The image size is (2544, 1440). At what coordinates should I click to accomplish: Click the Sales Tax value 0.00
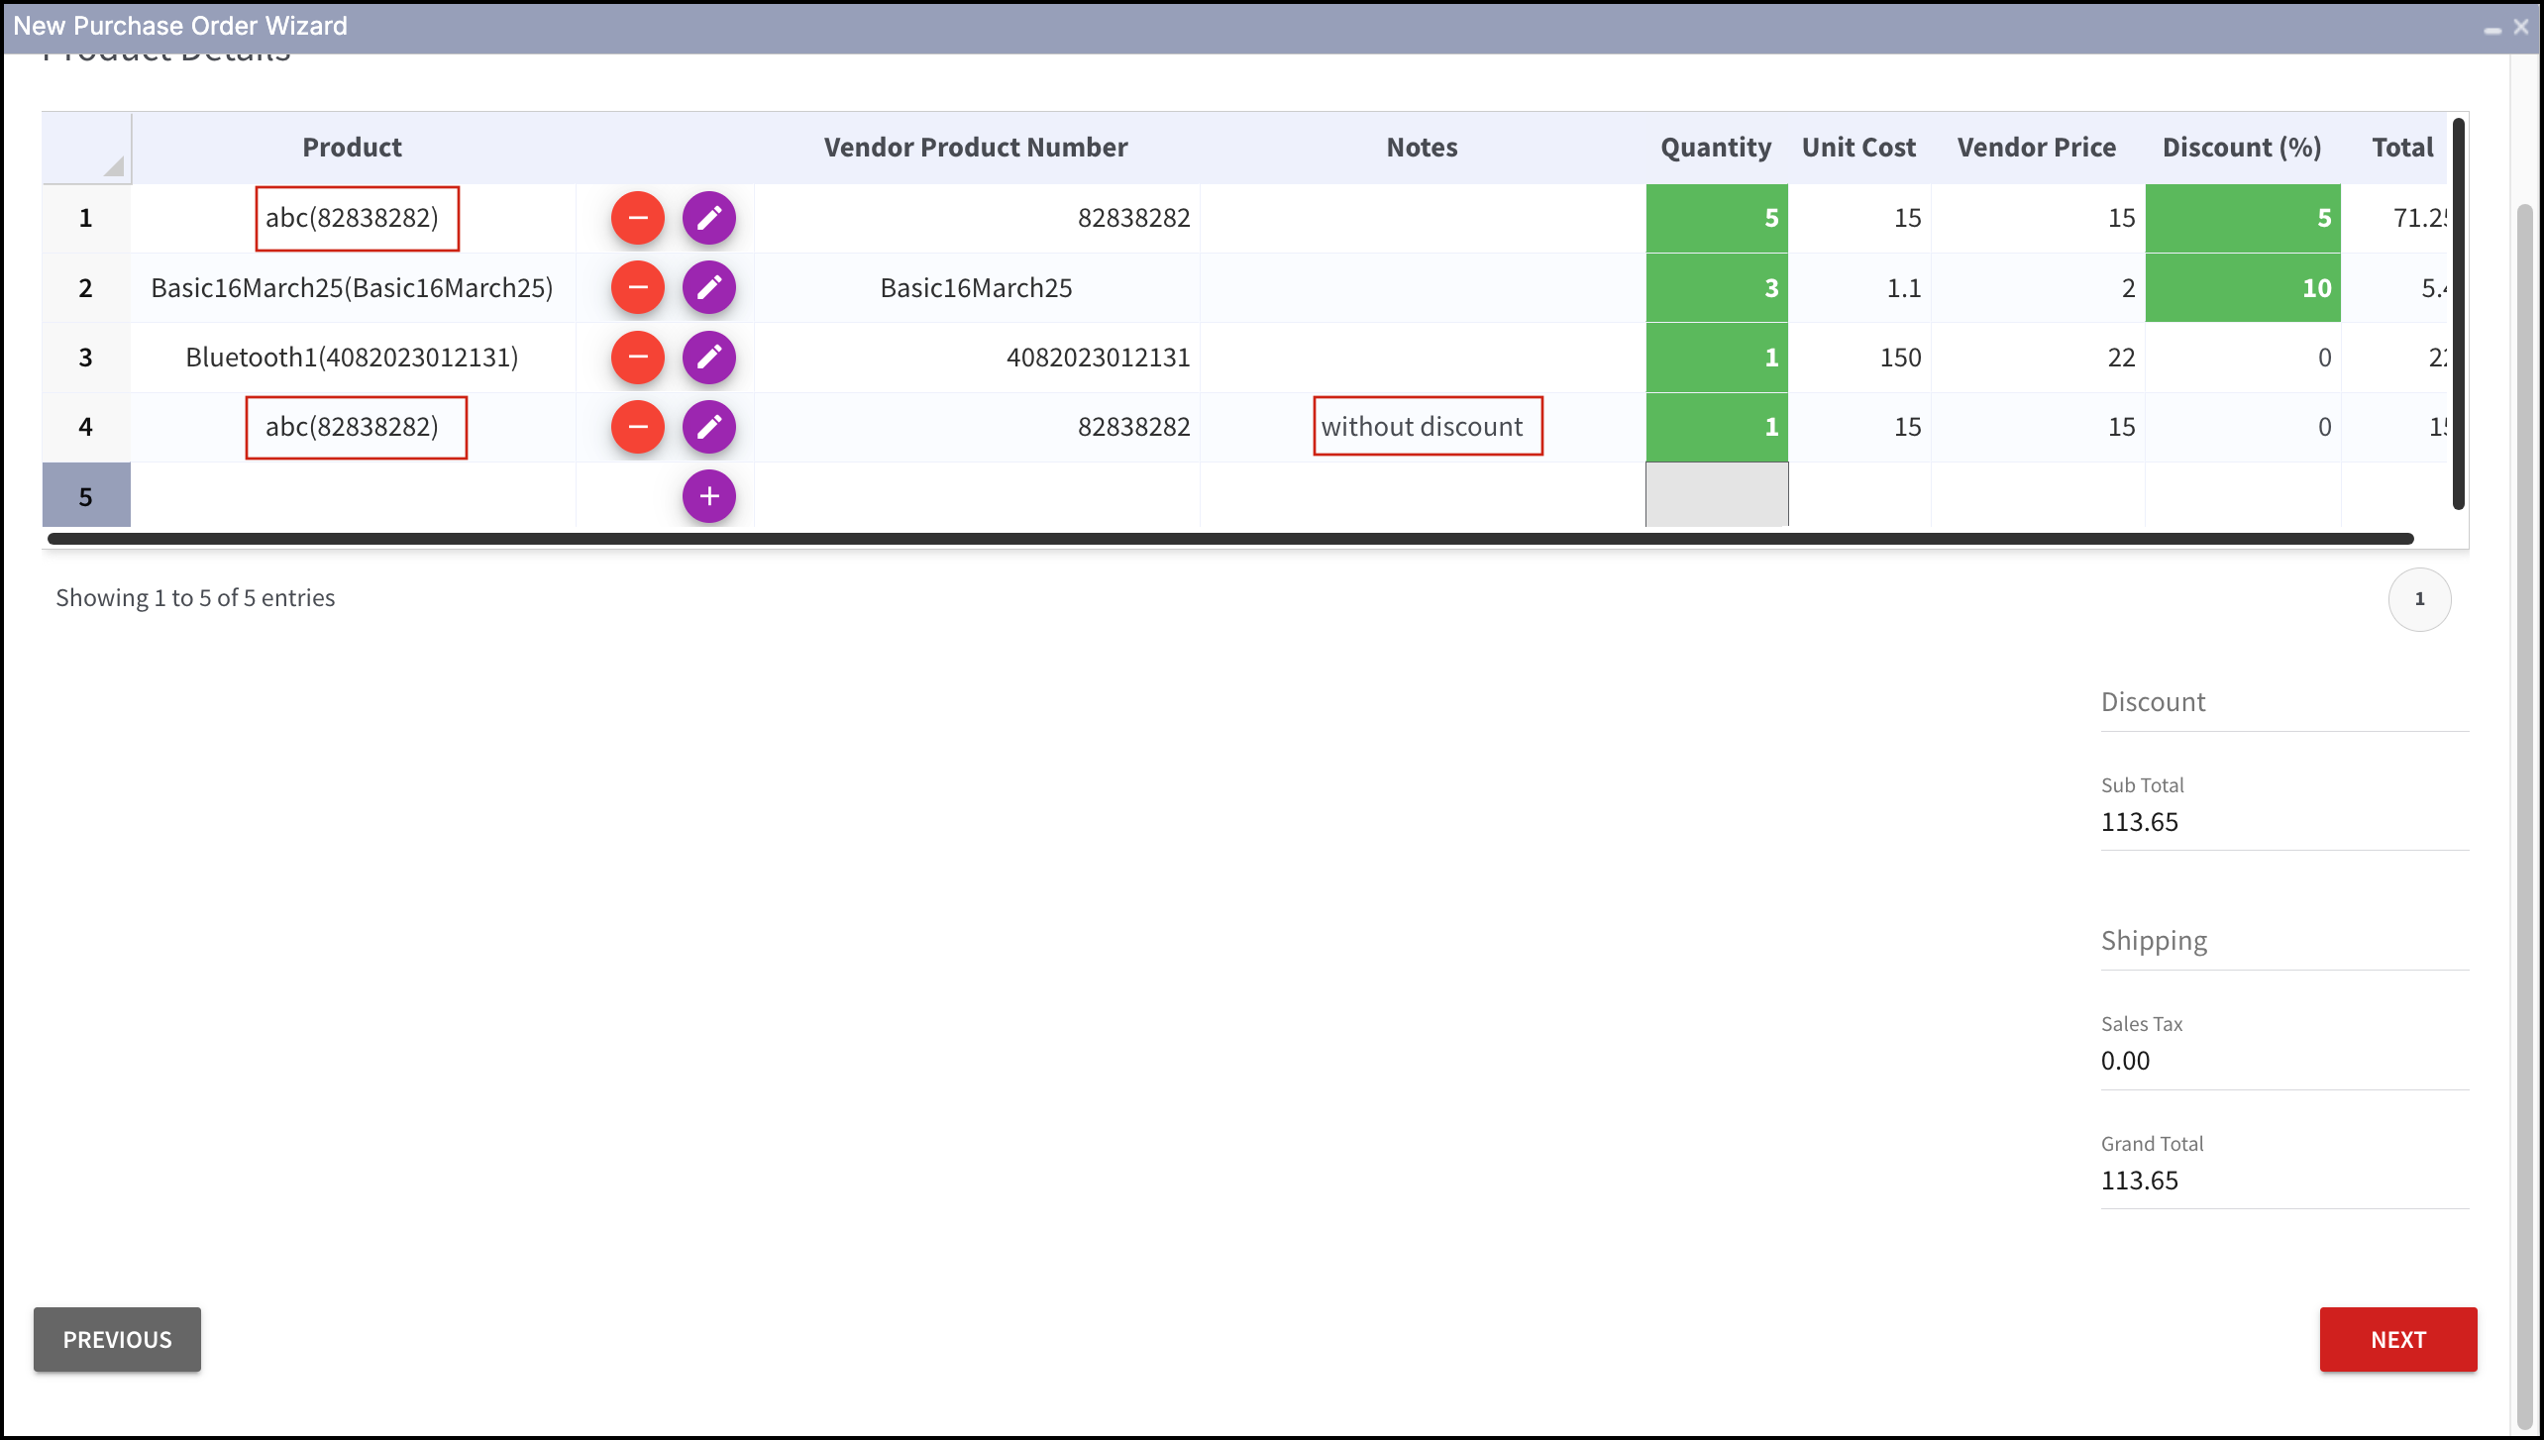click(x=2126, y=1061)
